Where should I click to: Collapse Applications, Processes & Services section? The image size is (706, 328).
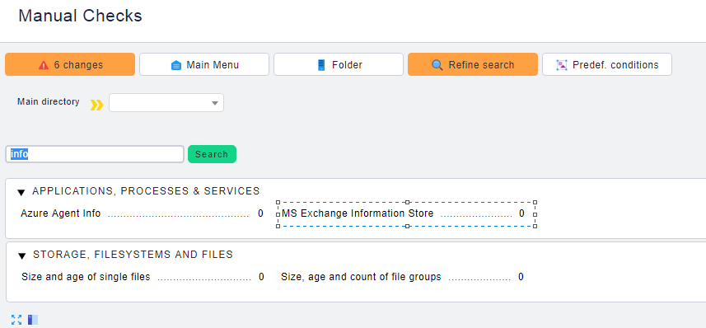pyautogui.click(x=21, y=192)
